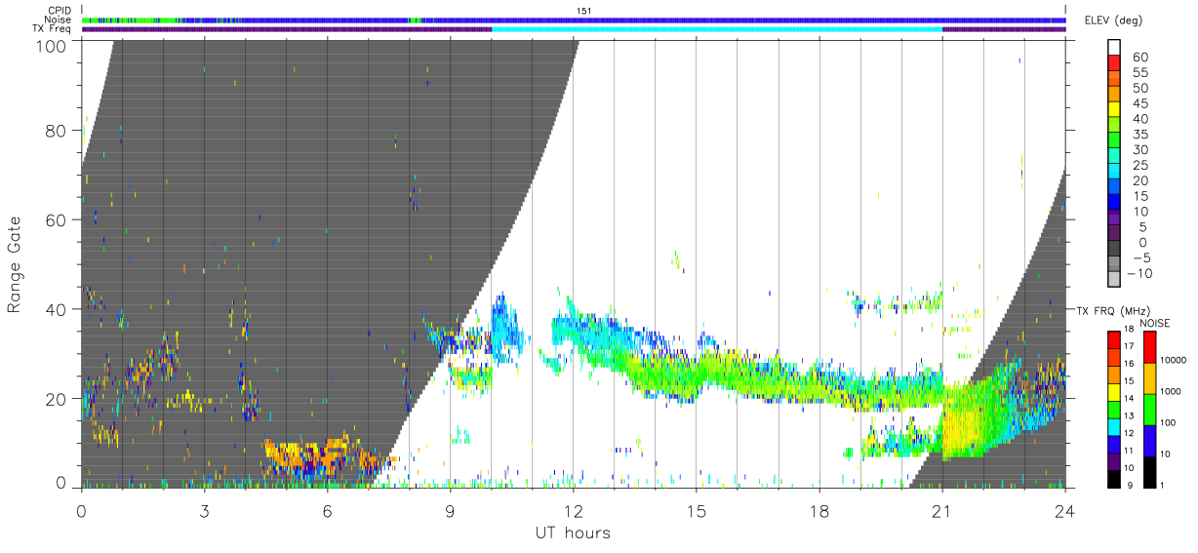Select the CPID value 151
1198x553 pixels.
[584, 11]
